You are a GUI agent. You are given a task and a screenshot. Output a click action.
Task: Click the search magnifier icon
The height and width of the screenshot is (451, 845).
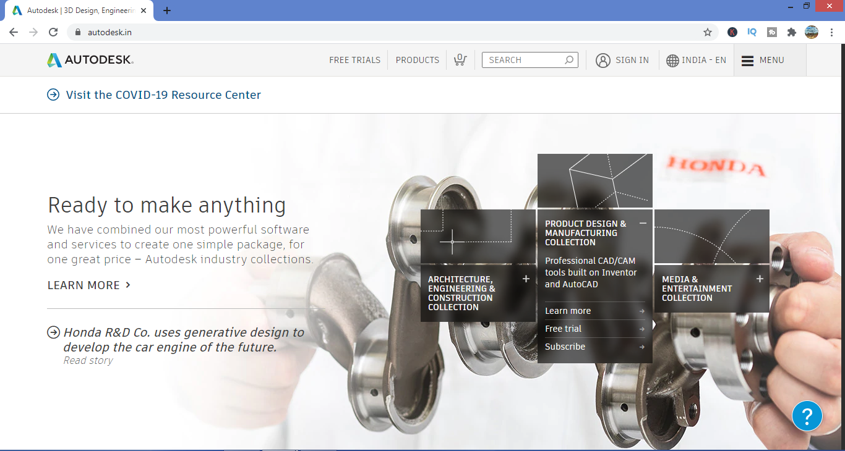[569, 60]
